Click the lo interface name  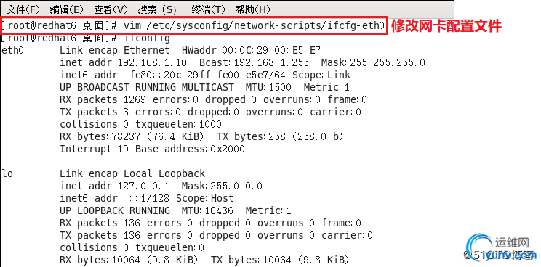coord(7,173)
